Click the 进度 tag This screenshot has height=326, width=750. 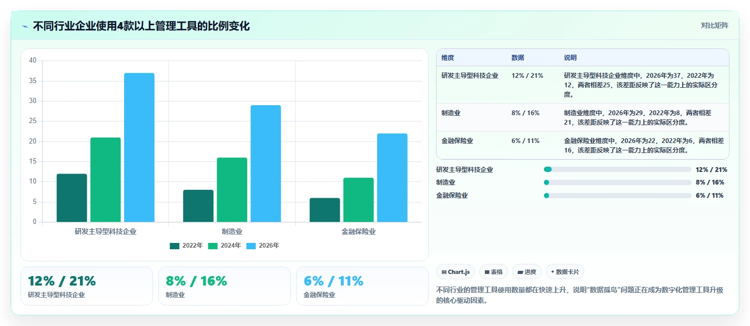pyautogui.click(x=527, y=272)
